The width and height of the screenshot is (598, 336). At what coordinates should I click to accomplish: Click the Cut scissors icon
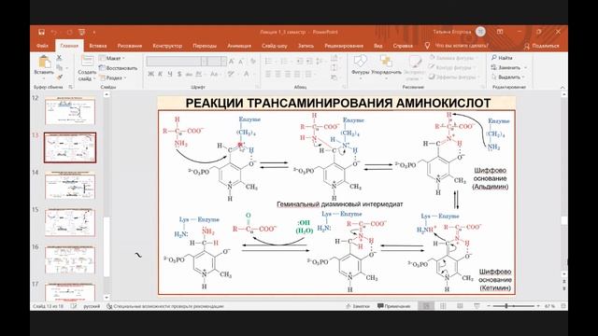(x=59, y=58)
